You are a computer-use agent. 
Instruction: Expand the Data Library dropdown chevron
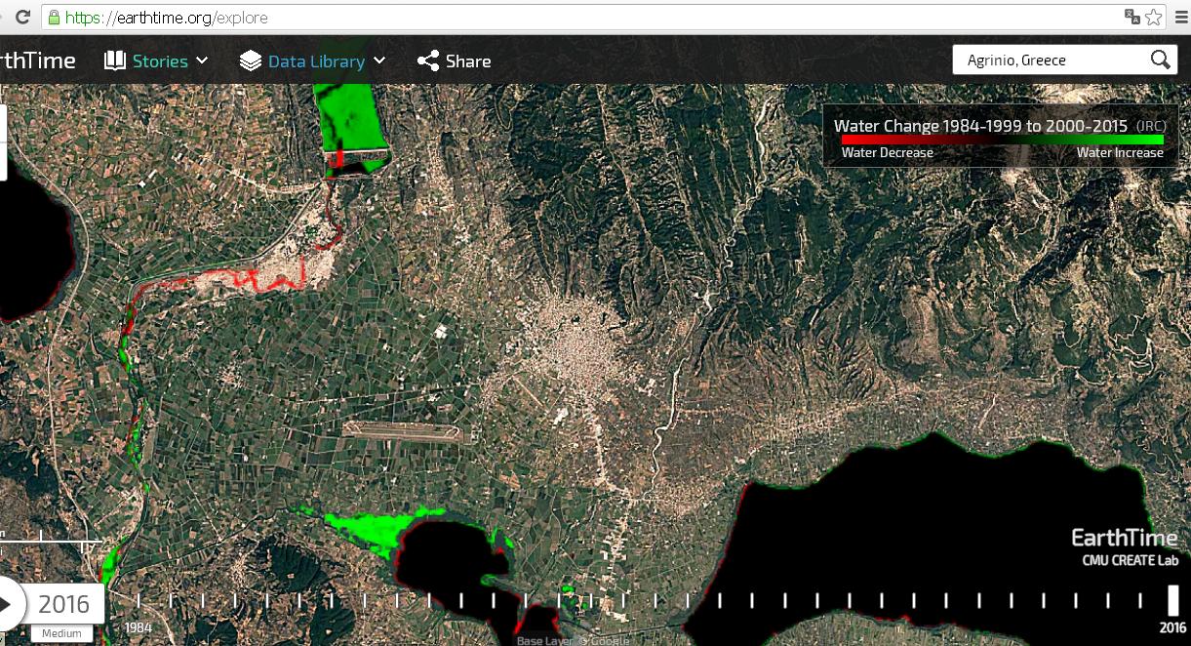click(379, 61)
